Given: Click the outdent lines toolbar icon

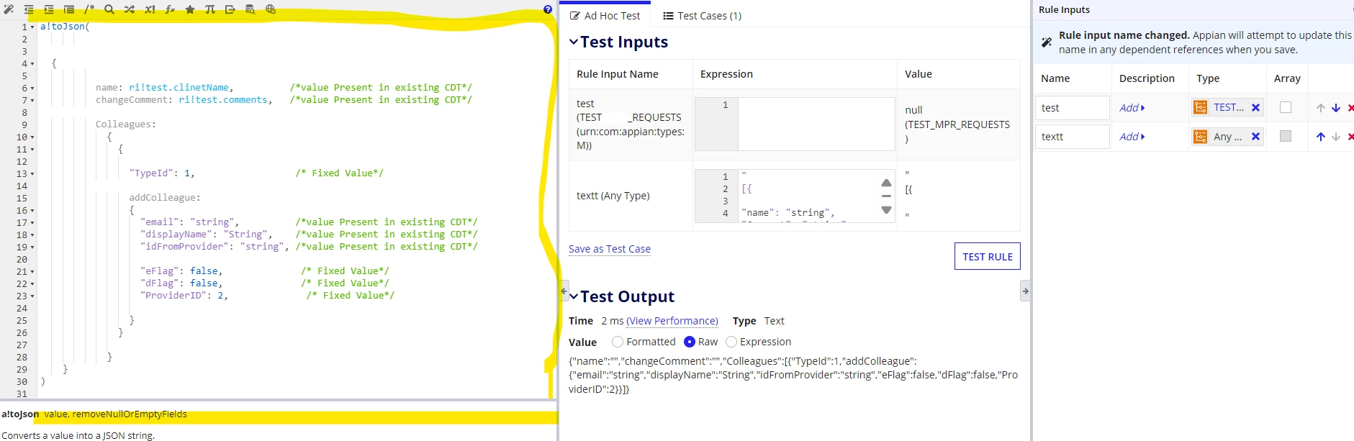Looking at the screenshot, I should coord(29,9).
